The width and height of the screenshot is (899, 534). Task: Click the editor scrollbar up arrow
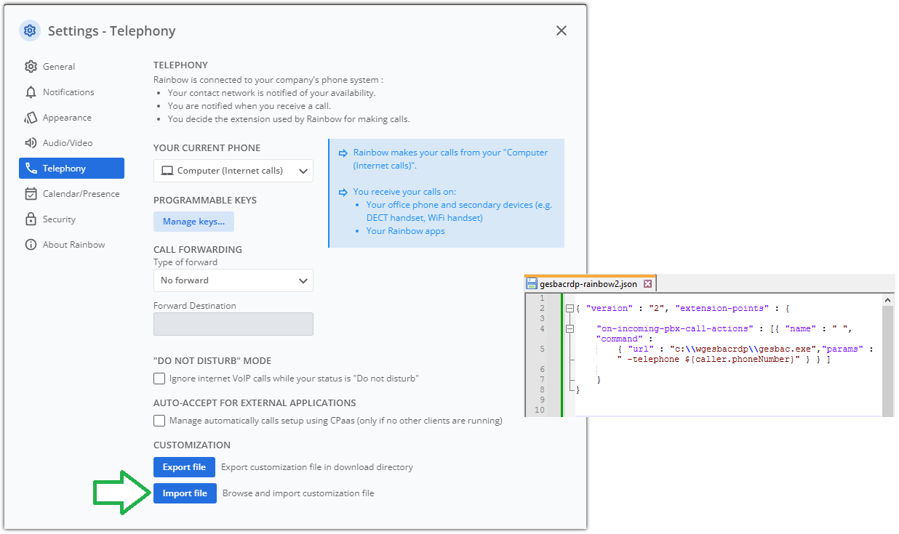(888, 300)
